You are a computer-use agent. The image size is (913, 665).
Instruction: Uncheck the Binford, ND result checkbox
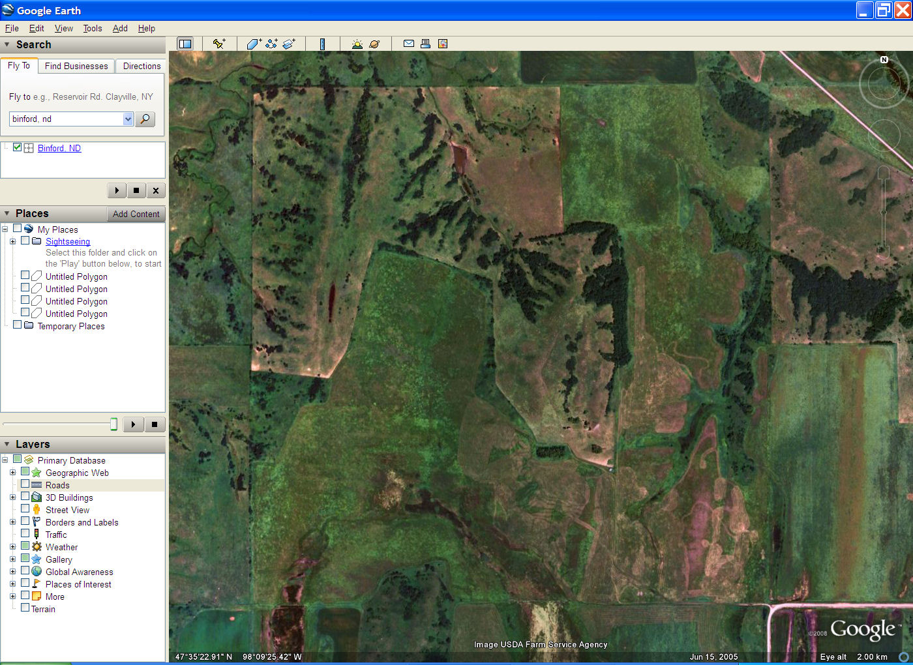(18, 147)
